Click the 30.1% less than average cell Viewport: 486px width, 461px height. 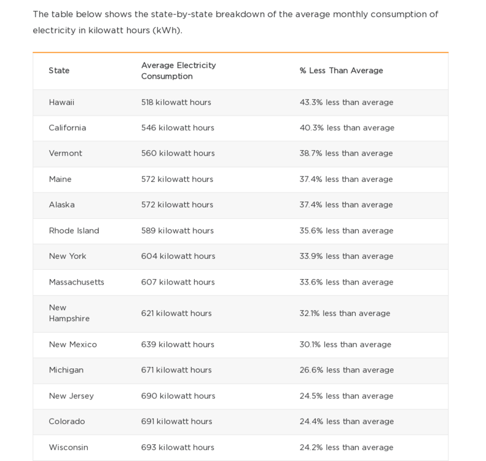click(345, 344)
